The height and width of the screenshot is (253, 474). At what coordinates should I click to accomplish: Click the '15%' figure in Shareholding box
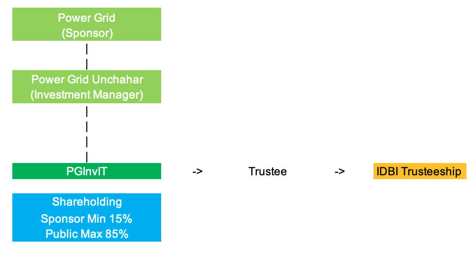(x=121, y=218)
